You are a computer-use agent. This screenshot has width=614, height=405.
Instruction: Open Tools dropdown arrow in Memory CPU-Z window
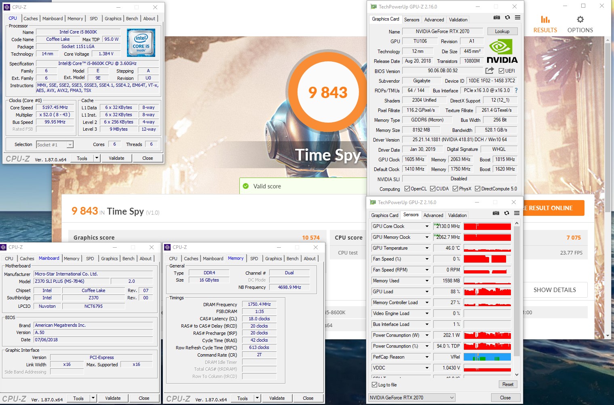pyautogui.click(x=257, y=398)
